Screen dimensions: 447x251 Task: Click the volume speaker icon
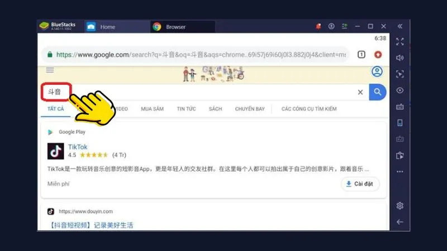click(400, 58)
